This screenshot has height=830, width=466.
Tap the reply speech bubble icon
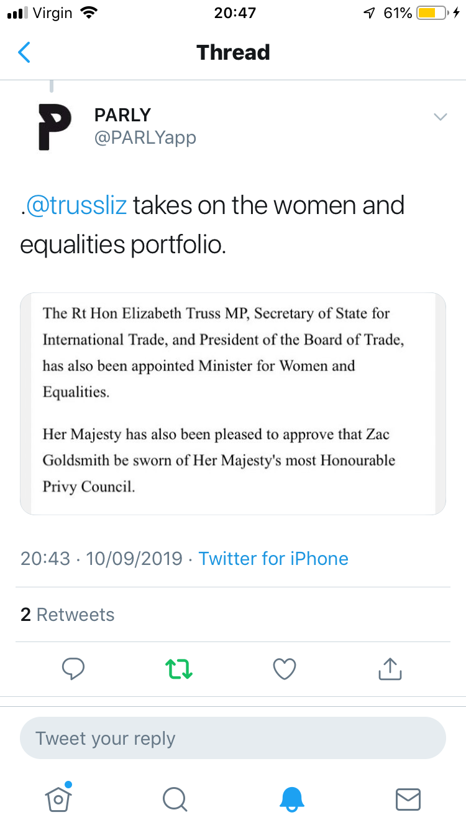pyautogui.click(x=73, y=669)
